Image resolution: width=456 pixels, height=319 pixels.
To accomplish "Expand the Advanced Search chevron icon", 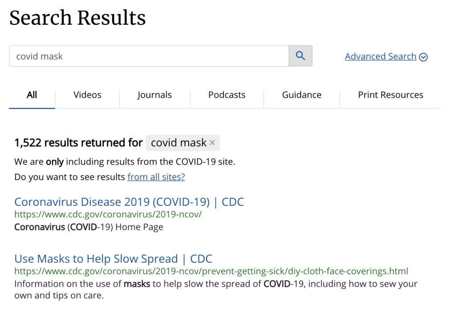I will tap(423, 57).
